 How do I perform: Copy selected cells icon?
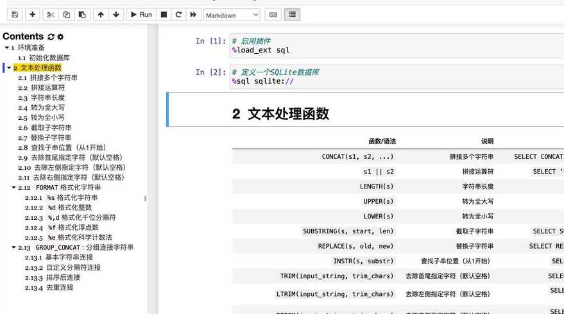[x=66, y=15]
